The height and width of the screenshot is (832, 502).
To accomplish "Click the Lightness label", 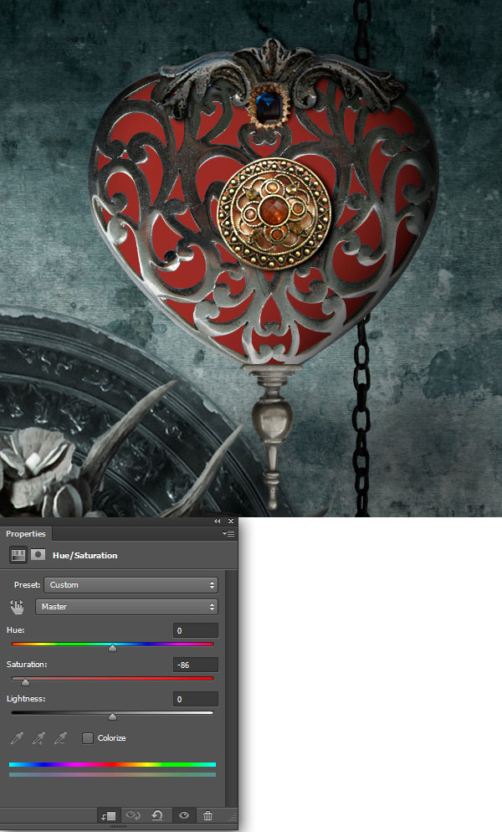I will [26, 699].
